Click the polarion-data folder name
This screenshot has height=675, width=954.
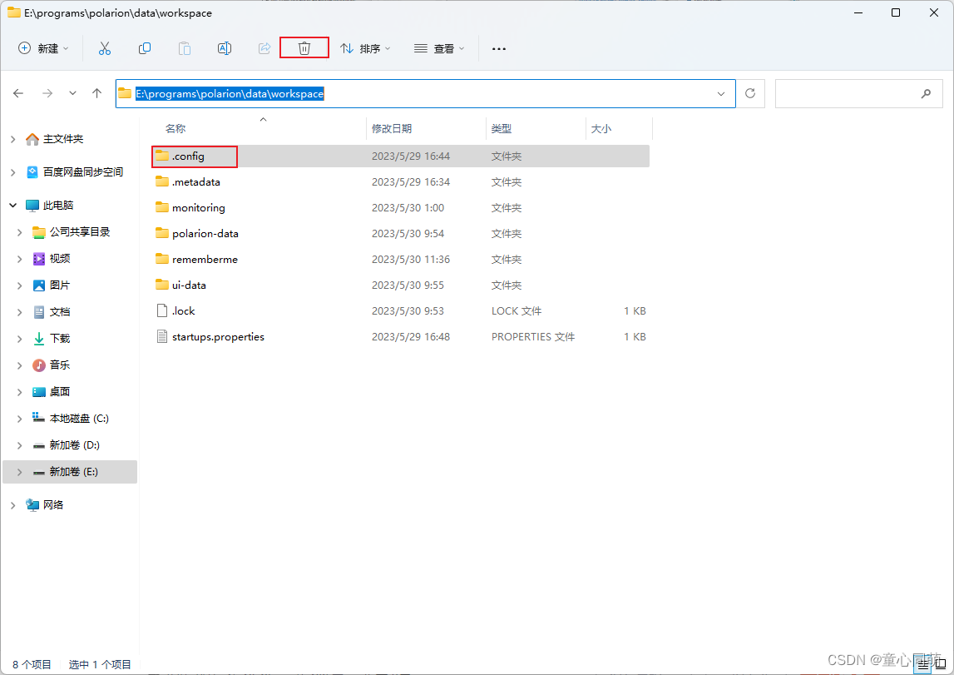[x=205, y=234]
